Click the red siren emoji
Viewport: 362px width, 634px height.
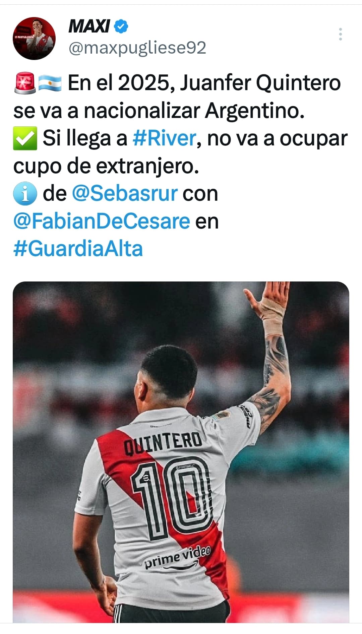[25, 83]
